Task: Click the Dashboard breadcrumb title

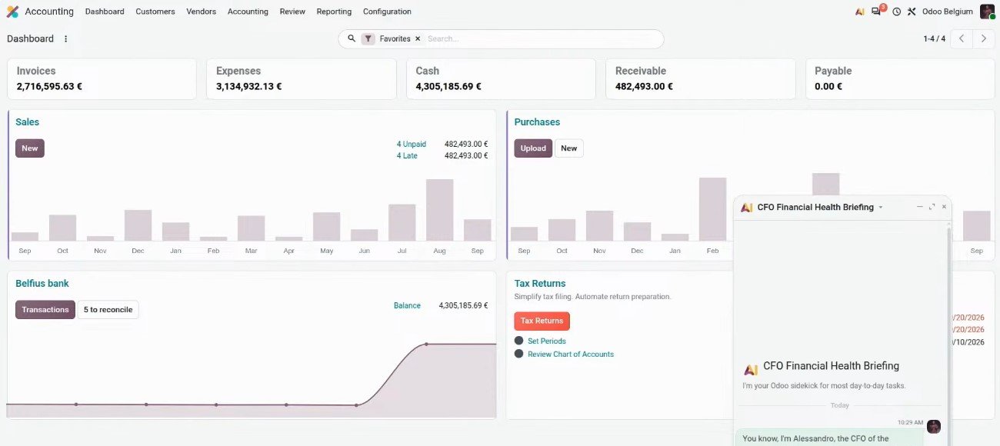Action: pyautogui.click(x=31, y=38)
